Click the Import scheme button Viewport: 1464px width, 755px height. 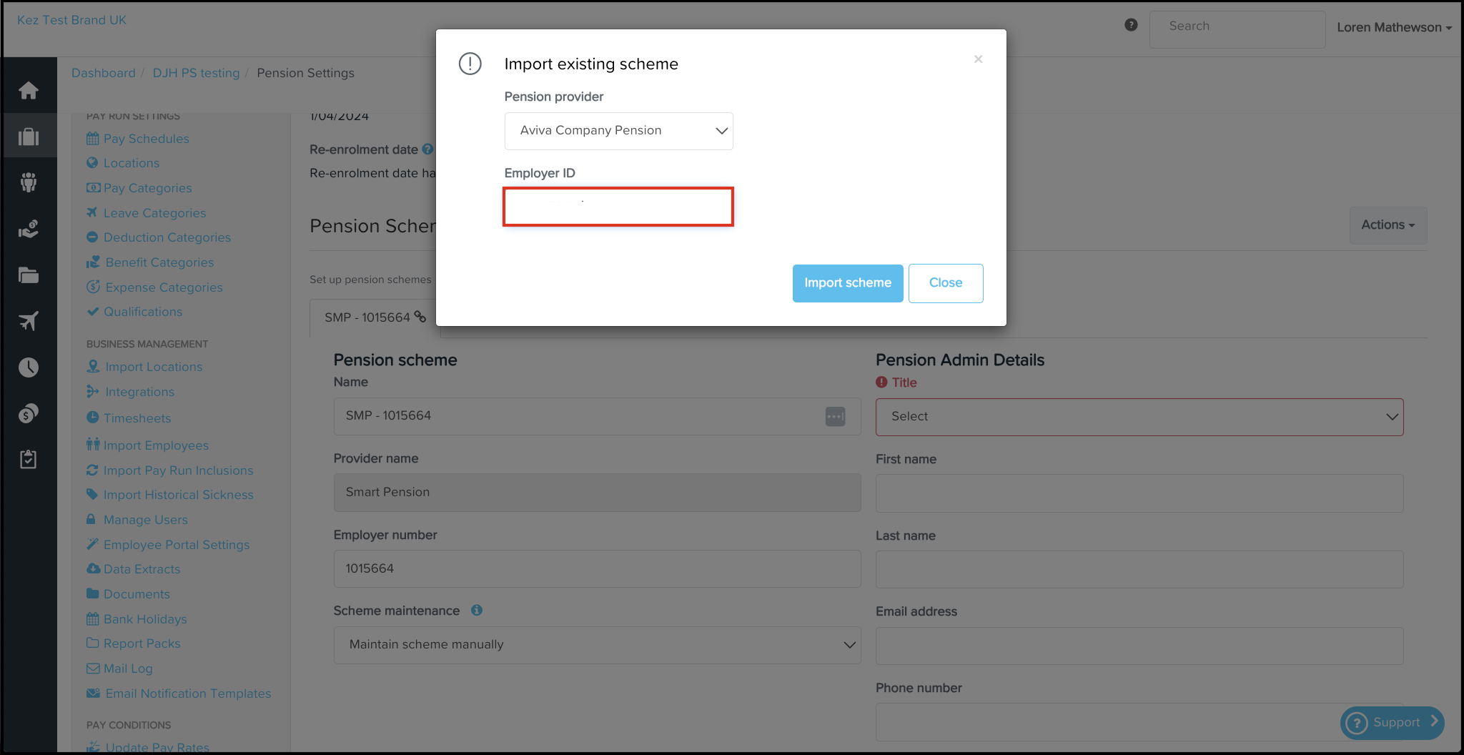point(847,283)
